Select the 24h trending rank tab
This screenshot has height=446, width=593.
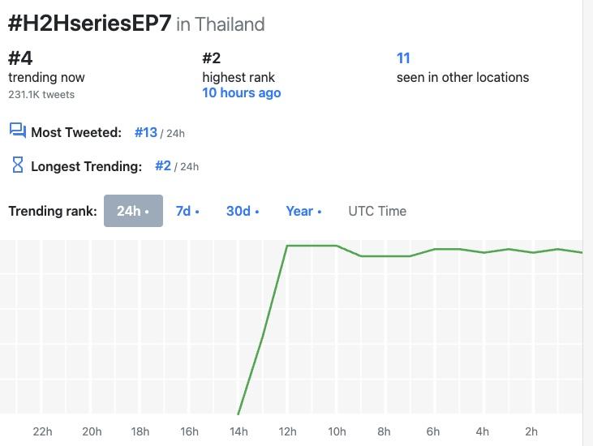[133, 211]
